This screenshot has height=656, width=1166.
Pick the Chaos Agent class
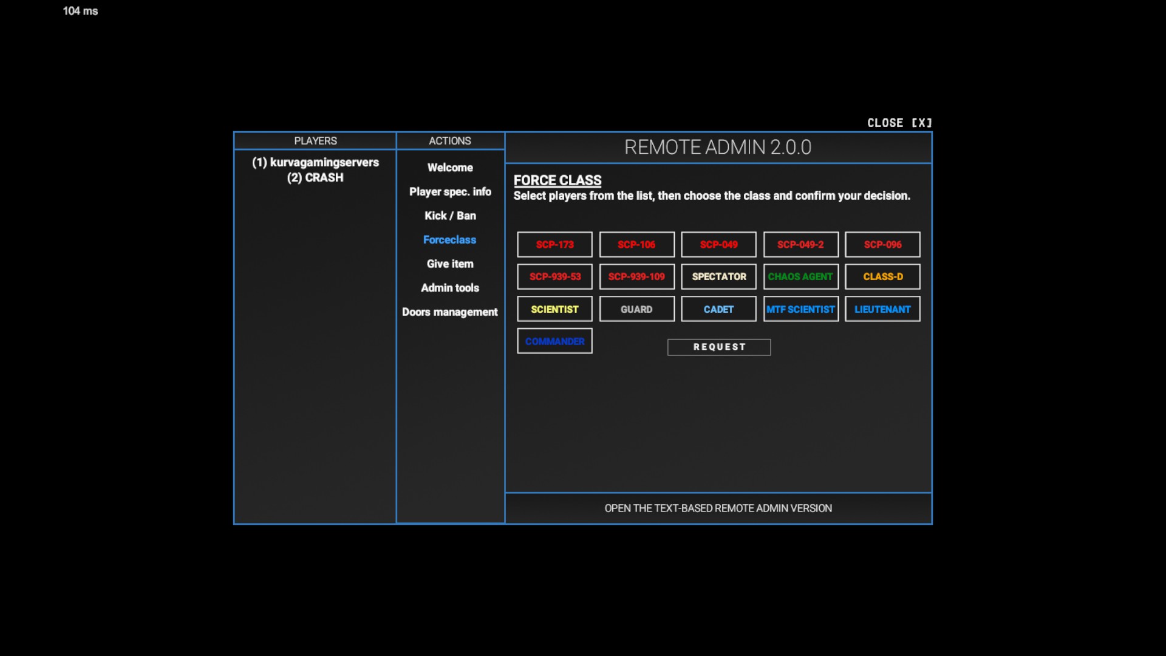tap(800, 276)
